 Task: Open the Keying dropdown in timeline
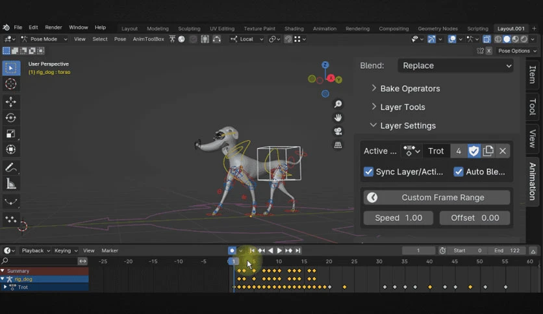tap(66, 250)
